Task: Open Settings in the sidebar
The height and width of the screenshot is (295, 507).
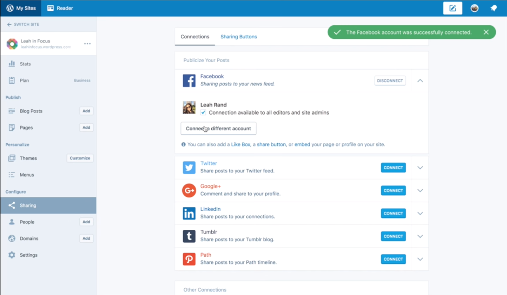Action: (28, 255)
